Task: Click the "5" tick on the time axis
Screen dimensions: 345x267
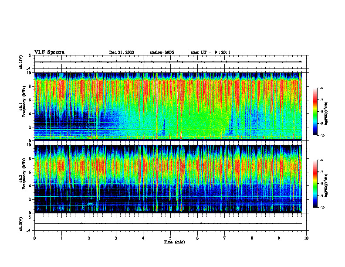Action: pos(170,238)
